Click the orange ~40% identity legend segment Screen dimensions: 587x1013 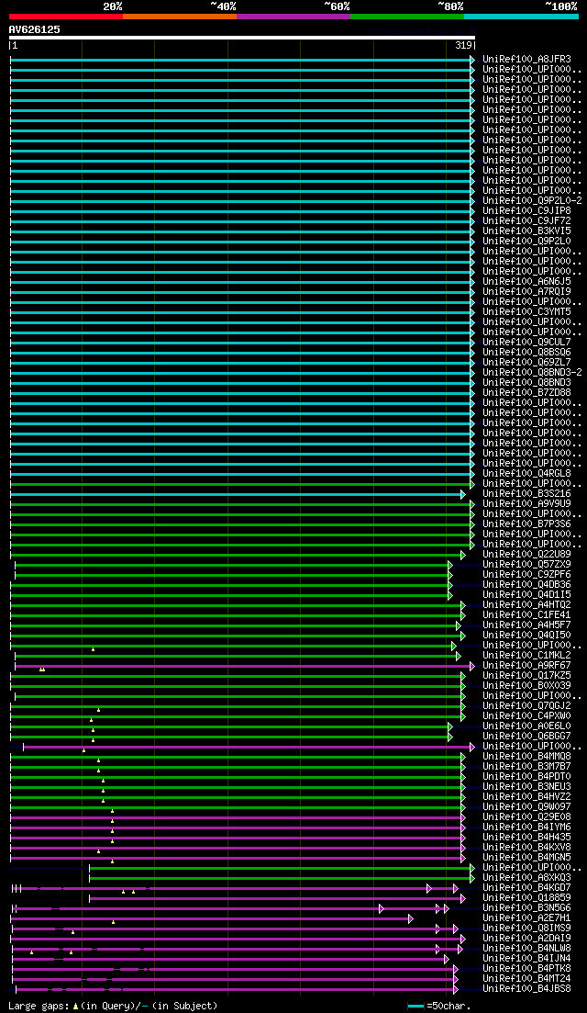click(180, 16)
